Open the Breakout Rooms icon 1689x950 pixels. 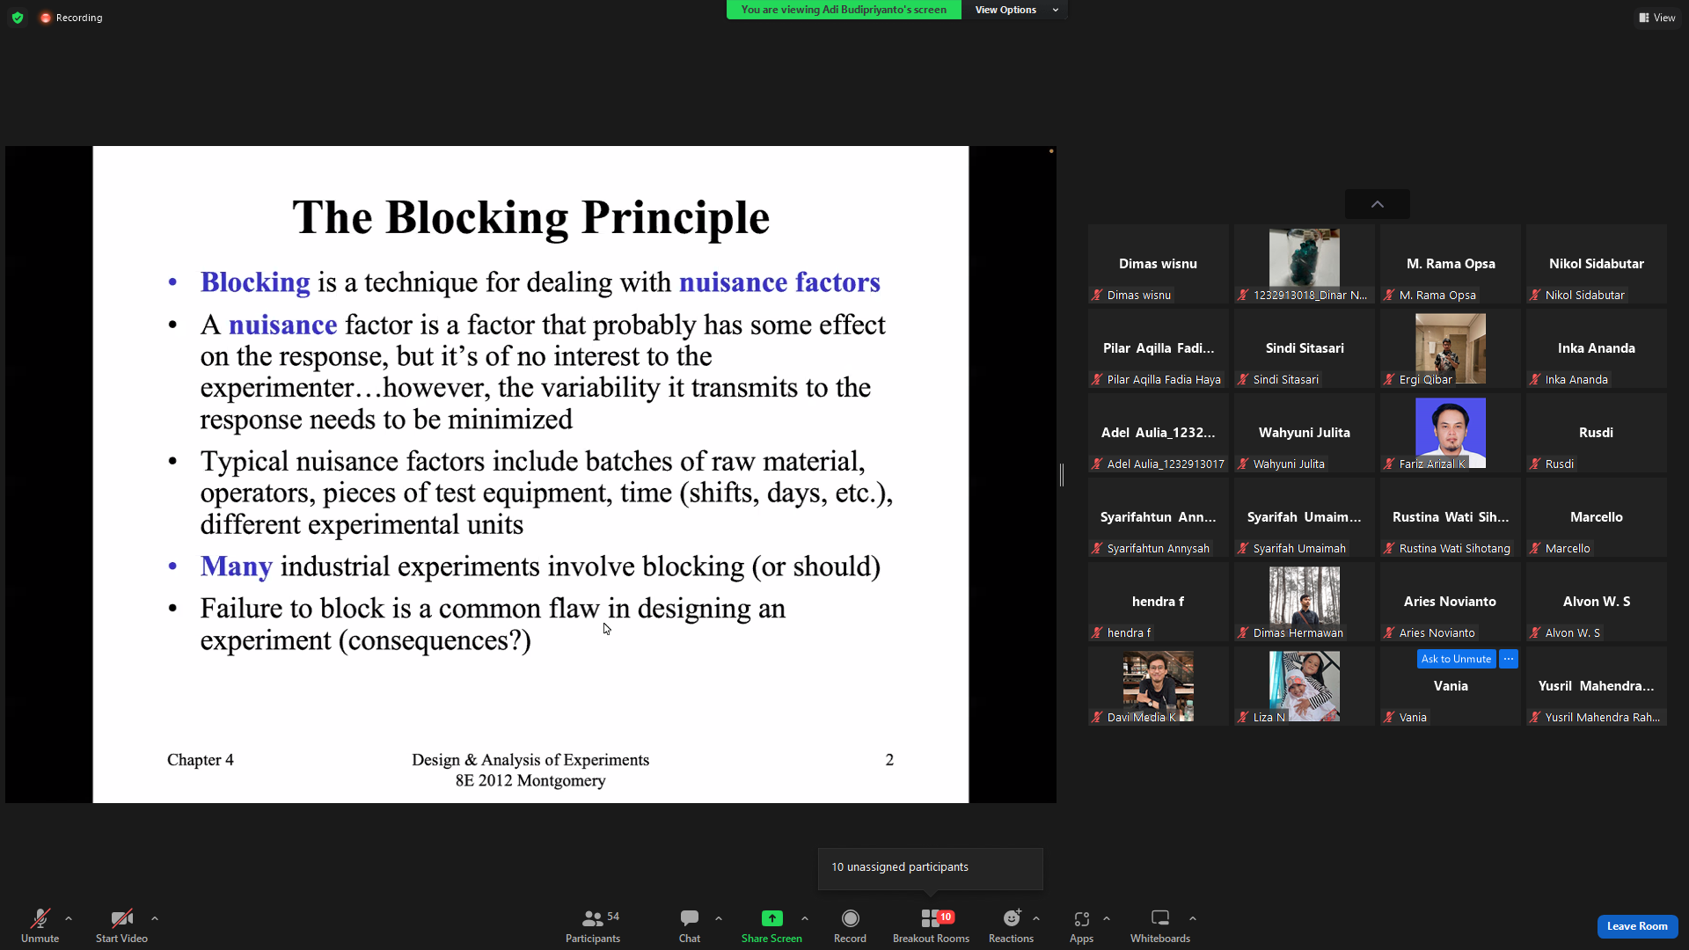tap(931, 918)
